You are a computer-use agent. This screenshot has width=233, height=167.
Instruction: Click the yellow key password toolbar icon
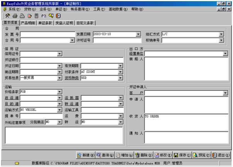point(51,15)
